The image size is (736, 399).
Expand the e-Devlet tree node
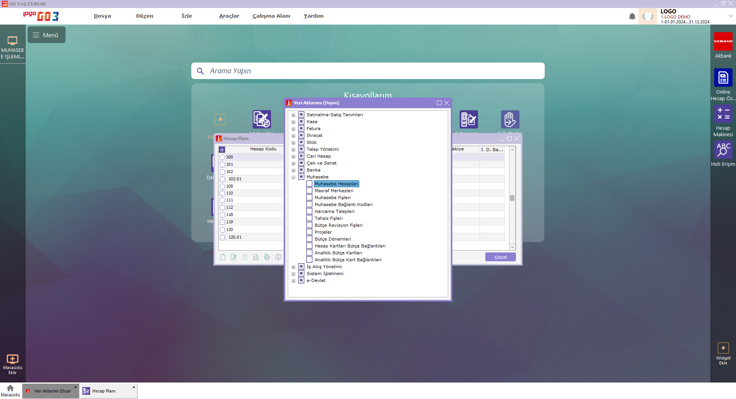(294, 281)
